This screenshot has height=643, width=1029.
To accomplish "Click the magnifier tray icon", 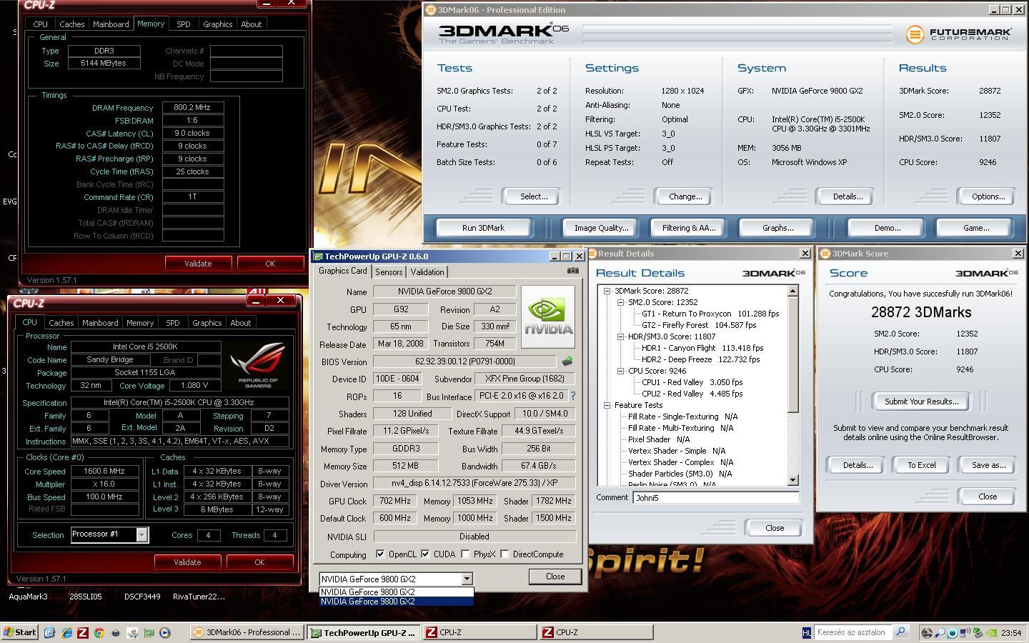I will point(940,632).
